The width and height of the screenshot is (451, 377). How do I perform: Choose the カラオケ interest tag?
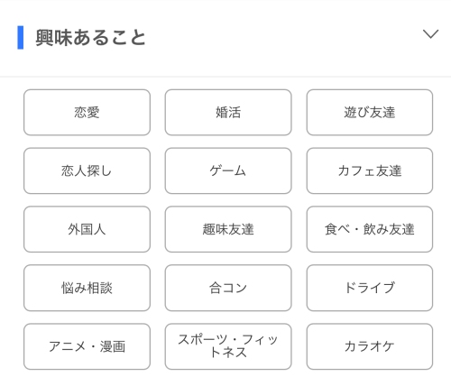pyautogui.click(x=370, y=346)
